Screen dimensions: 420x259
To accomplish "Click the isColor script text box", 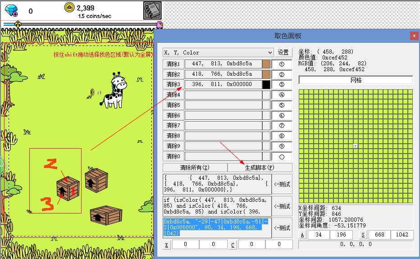I will pos(217,206).
